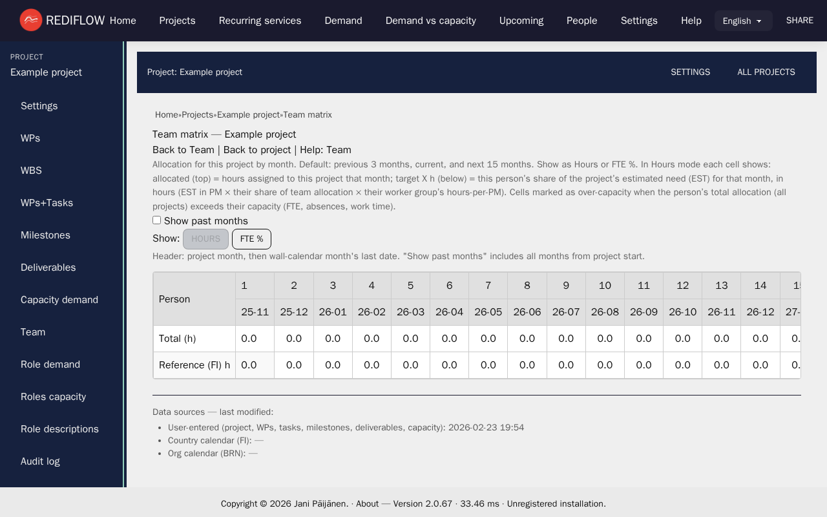Open All Projects from project bar

766,72
